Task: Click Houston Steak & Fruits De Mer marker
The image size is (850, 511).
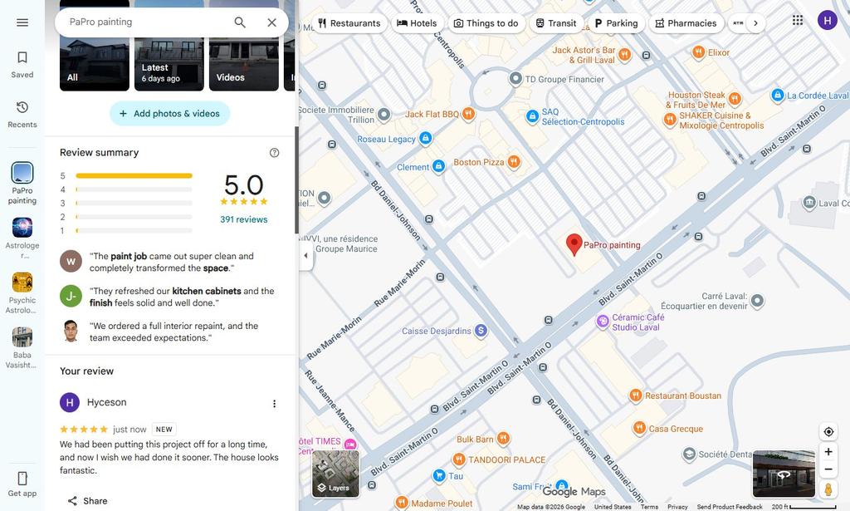Action: pyautogui.click(x=735, y=99)
